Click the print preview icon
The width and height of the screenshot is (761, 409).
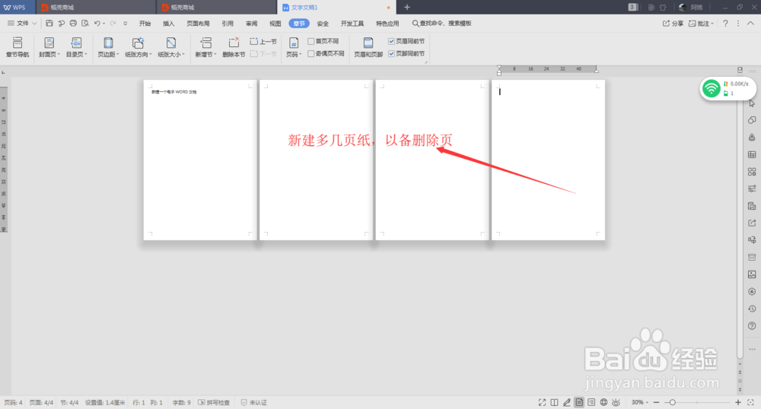(x=85, y=24)
